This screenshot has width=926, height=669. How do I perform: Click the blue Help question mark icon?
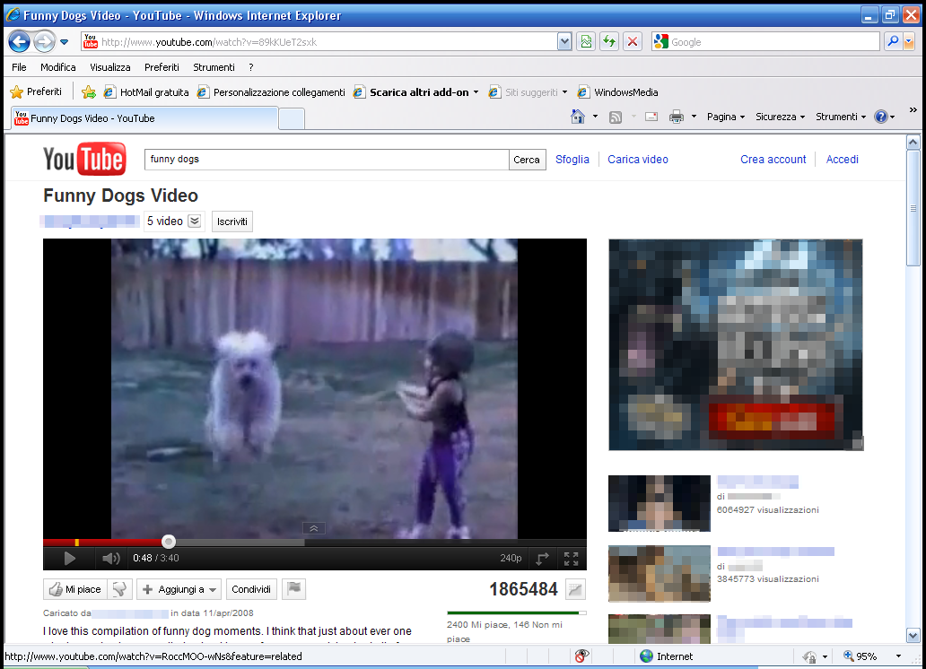880,117
